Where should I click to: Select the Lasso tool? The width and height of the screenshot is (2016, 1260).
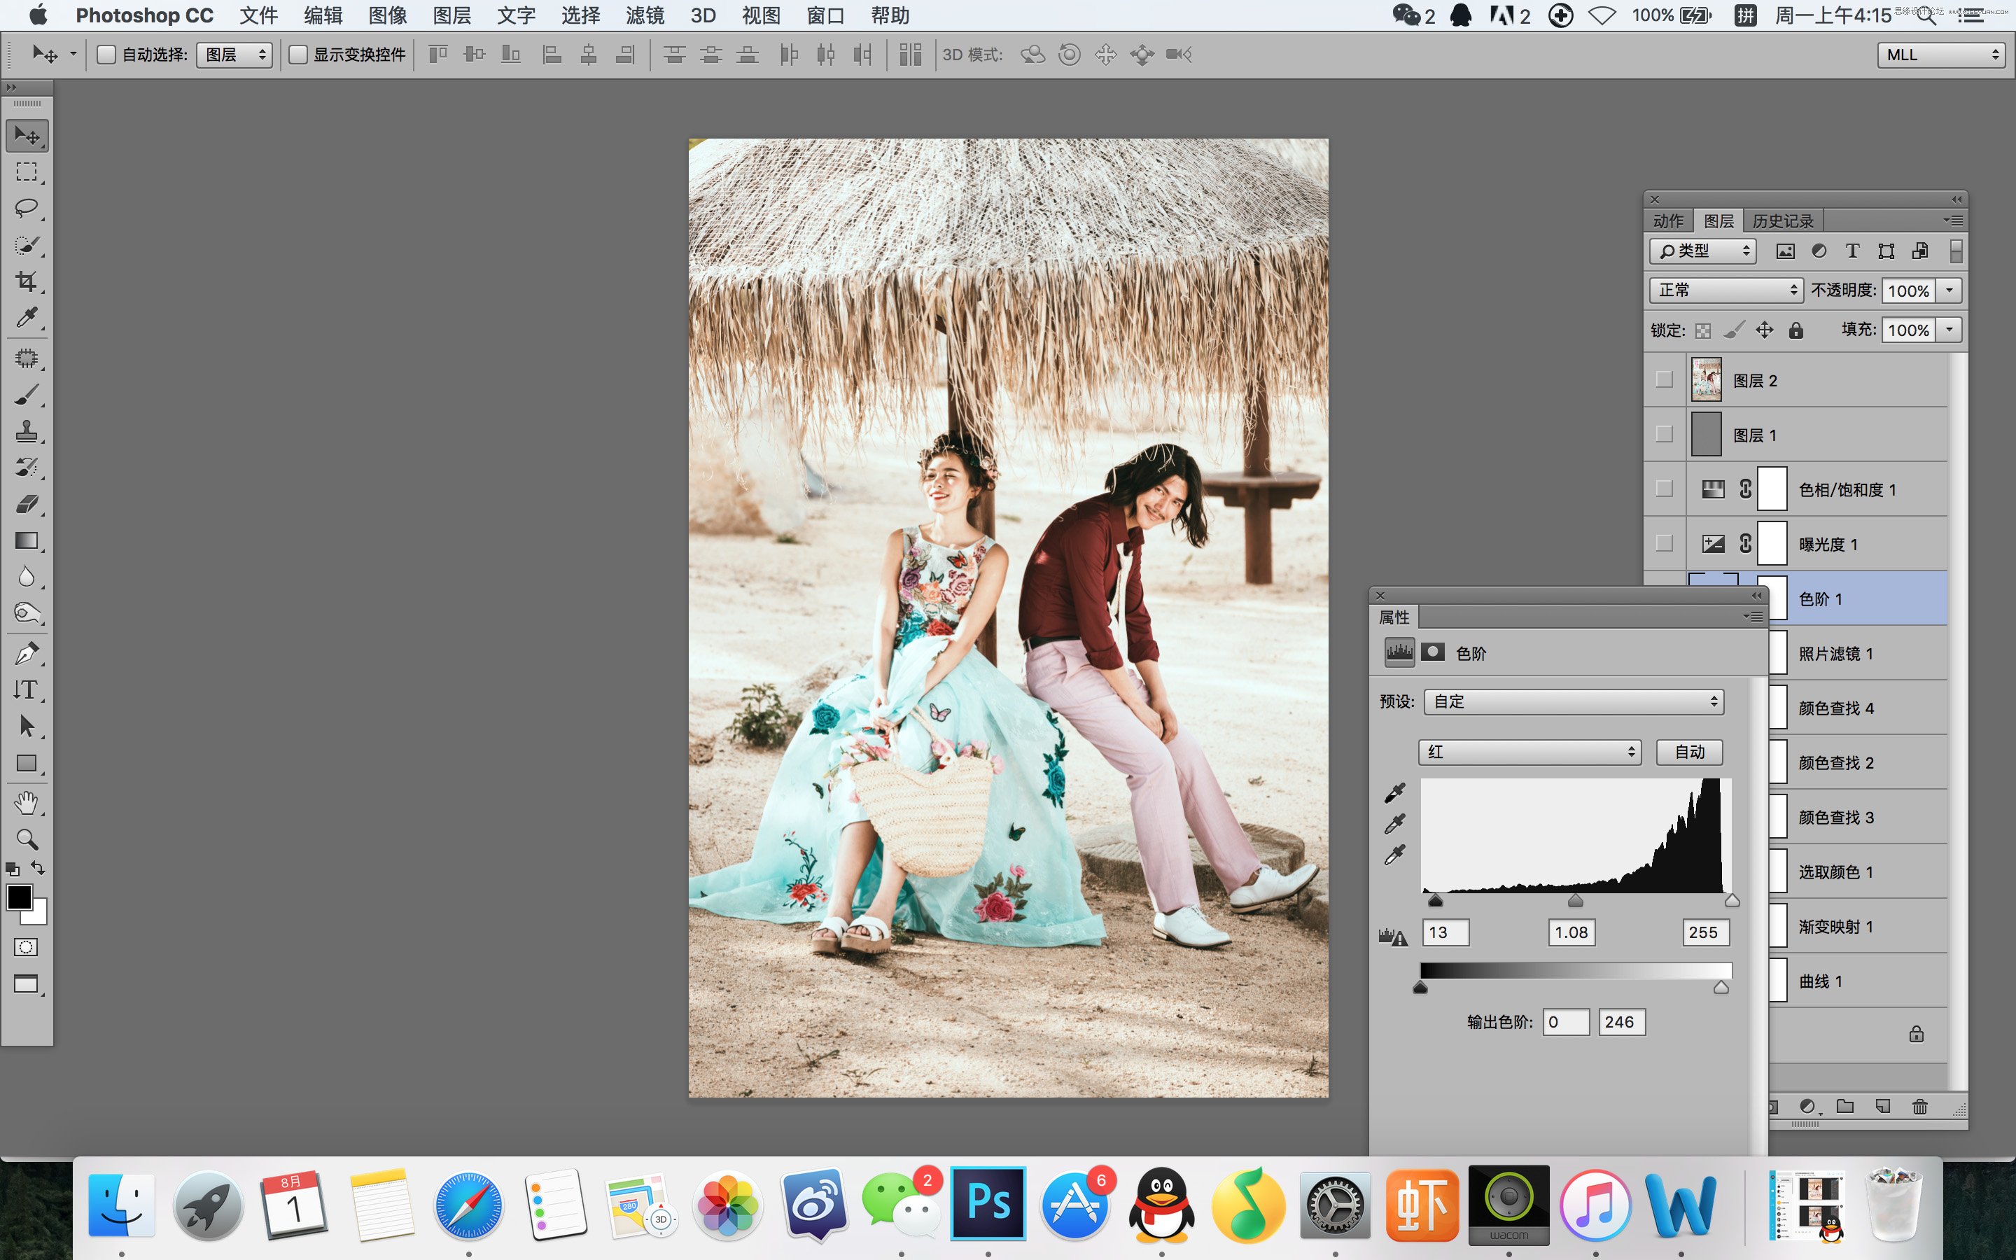[27, 209]
